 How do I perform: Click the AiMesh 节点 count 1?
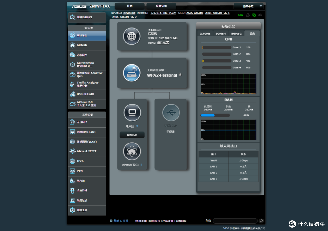(141, 165)
